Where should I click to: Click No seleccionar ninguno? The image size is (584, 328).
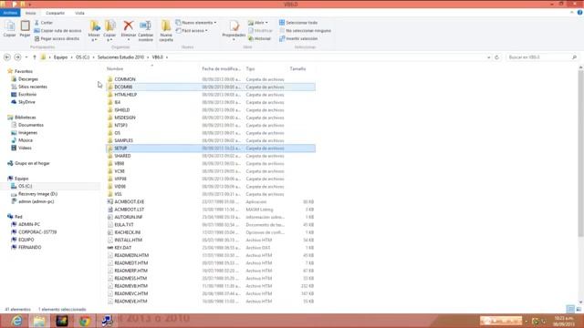(305, 30)
